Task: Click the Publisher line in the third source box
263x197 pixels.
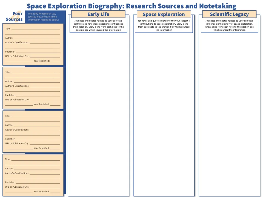Action: click(38, 139)
